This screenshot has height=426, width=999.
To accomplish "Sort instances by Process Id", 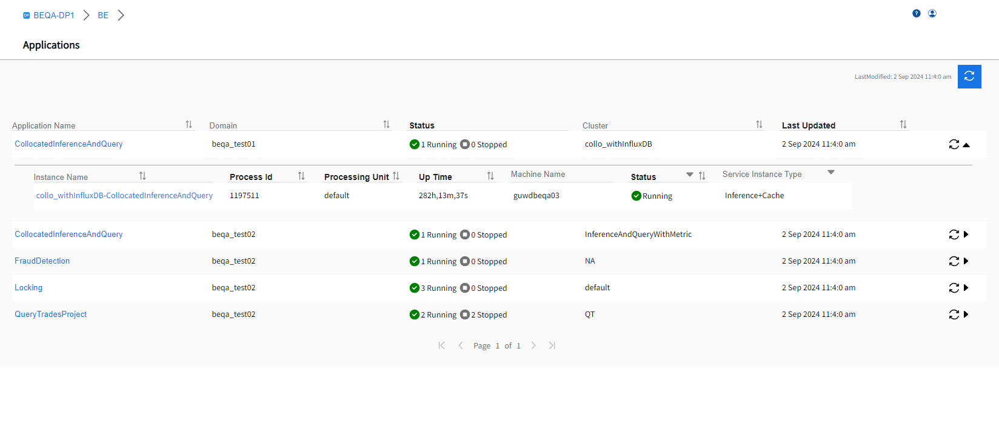I will [301, 176].
